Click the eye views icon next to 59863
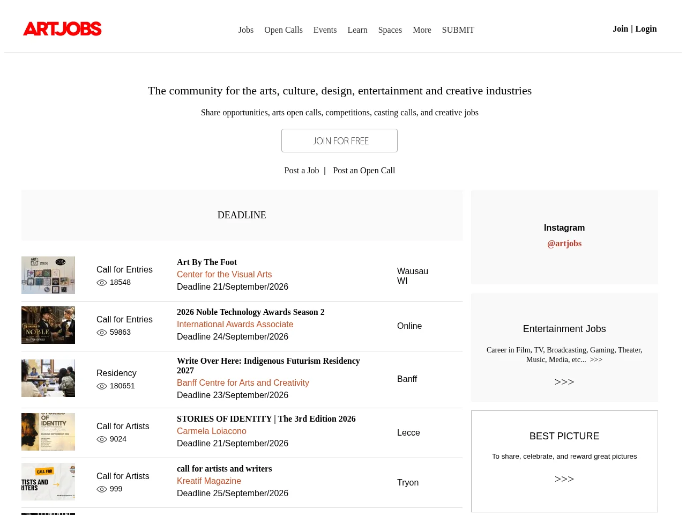Screen dimensions: 686x515 [x=102, y=333]
